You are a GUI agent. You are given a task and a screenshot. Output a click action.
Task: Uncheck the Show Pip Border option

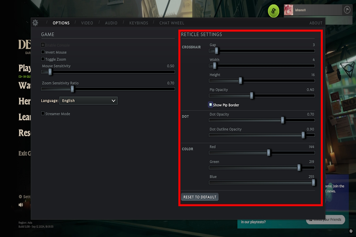[210, 105]
